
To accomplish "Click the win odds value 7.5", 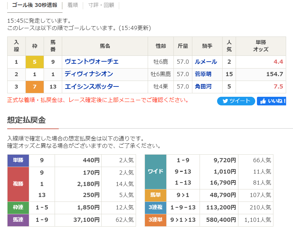I will pyautogui.click(x=278, y=86).
